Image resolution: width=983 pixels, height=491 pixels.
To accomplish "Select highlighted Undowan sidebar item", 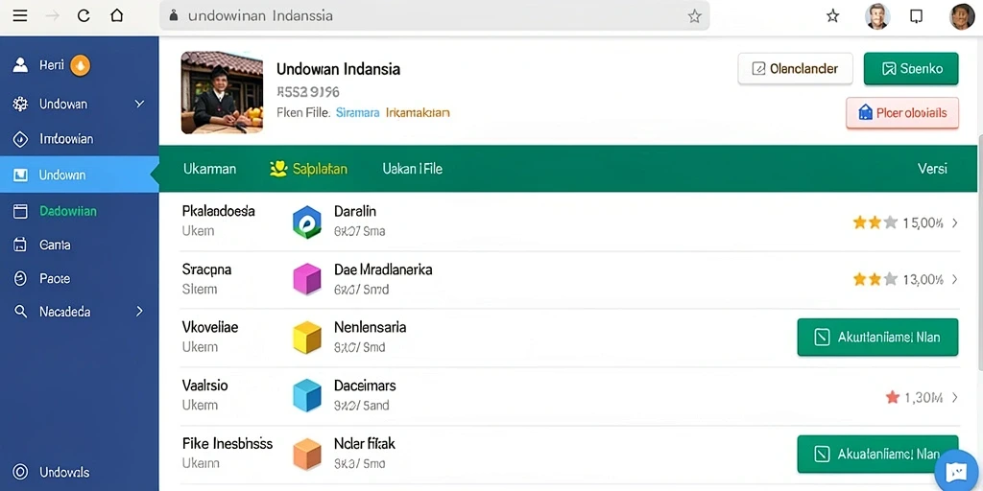I will (79, 175).
